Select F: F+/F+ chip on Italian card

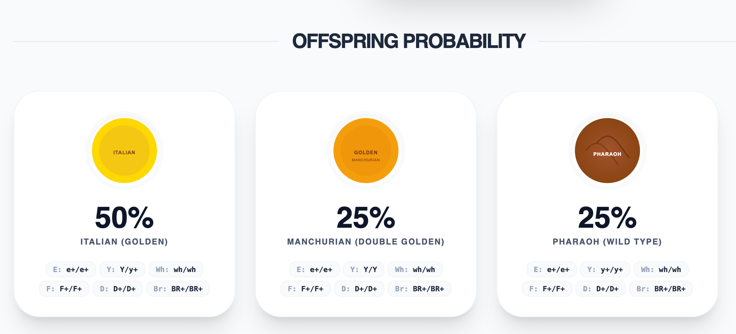point(64,289)
